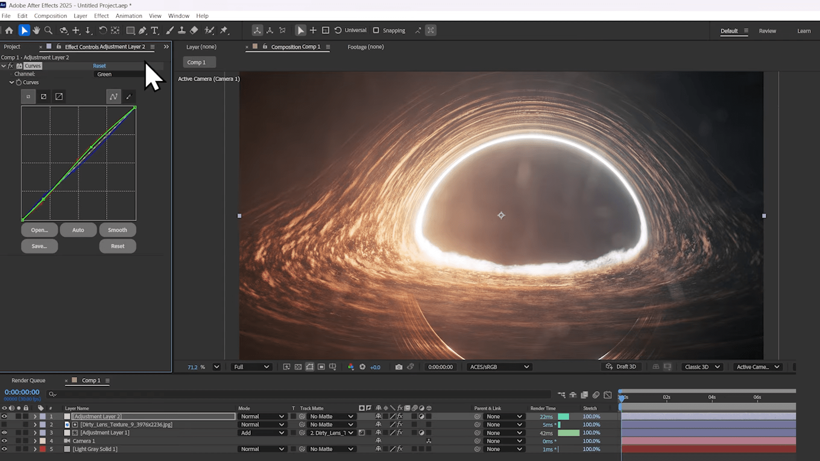820x461 pixels.
Task: Enable the effect checkbox for Dirty_Lens_Texture layer
Action: (400, 425)
